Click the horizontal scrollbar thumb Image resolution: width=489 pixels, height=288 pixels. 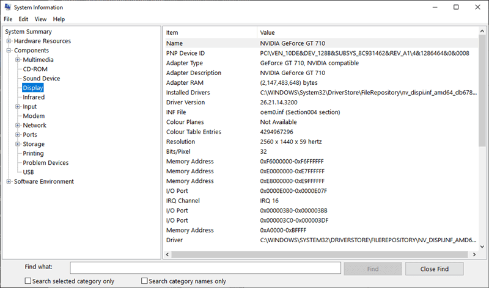pos(319,254)
